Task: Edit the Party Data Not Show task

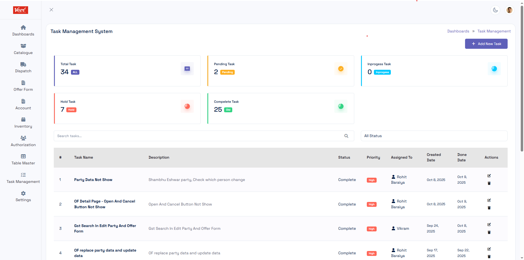Action: 489,176
